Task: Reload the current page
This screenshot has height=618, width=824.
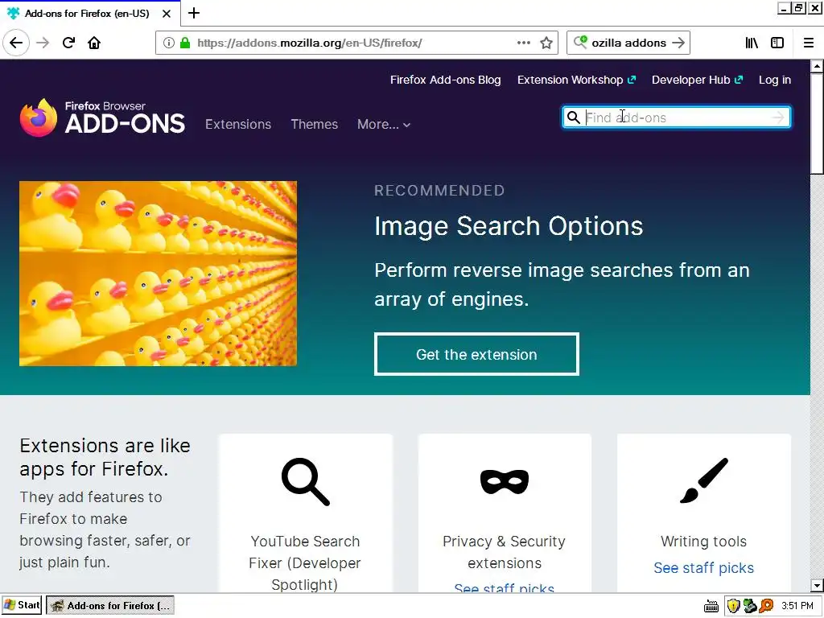Action: point(68,43)
